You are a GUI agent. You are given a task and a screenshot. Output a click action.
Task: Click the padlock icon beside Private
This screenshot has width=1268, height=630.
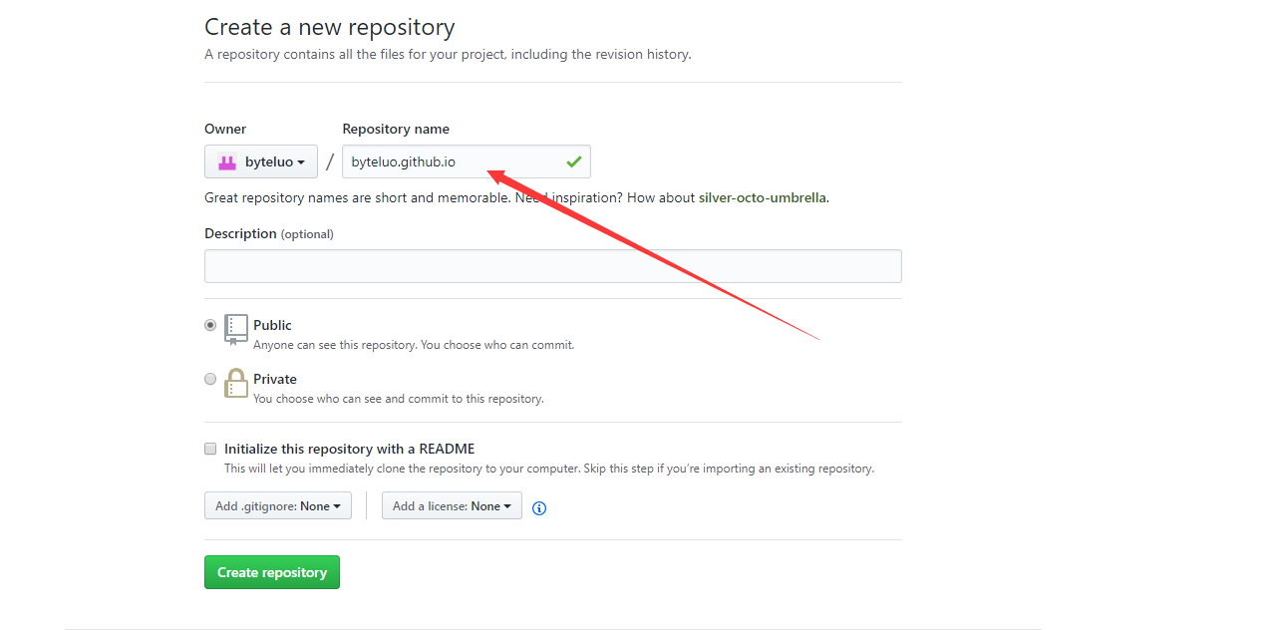tap(236, 383)
